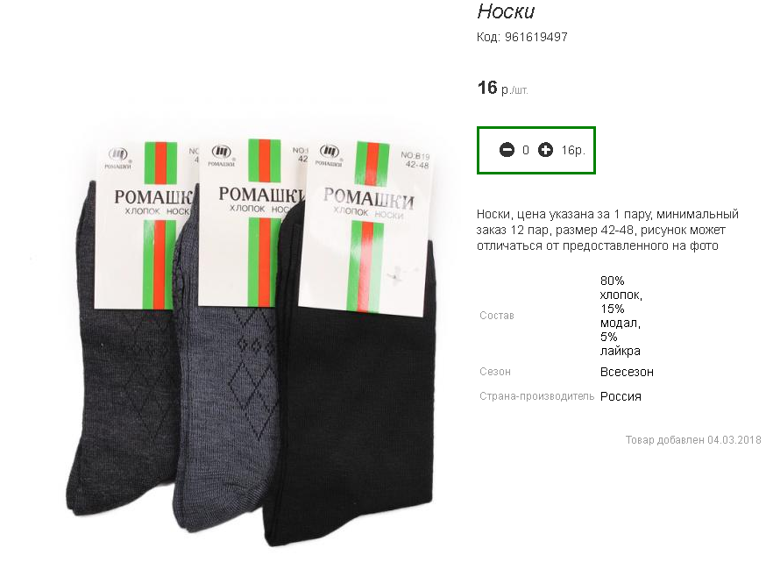The width and height of the screenshot is (766, 562).
Task: Click the Всесезон season value
Action: tap(627, 372)
